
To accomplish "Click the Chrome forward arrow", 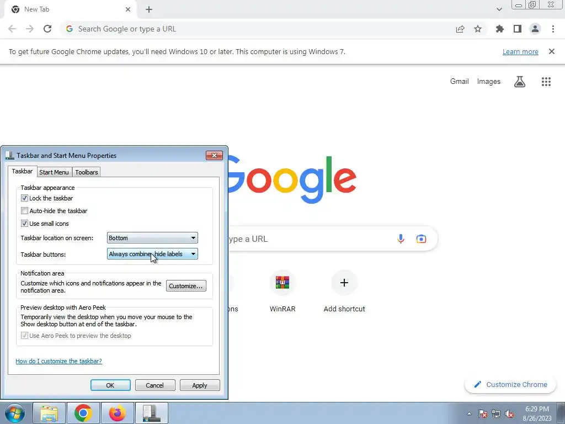I will 30,29.
